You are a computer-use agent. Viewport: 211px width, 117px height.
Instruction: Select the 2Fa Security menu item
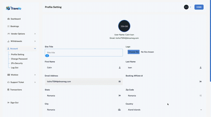point(17,63)
